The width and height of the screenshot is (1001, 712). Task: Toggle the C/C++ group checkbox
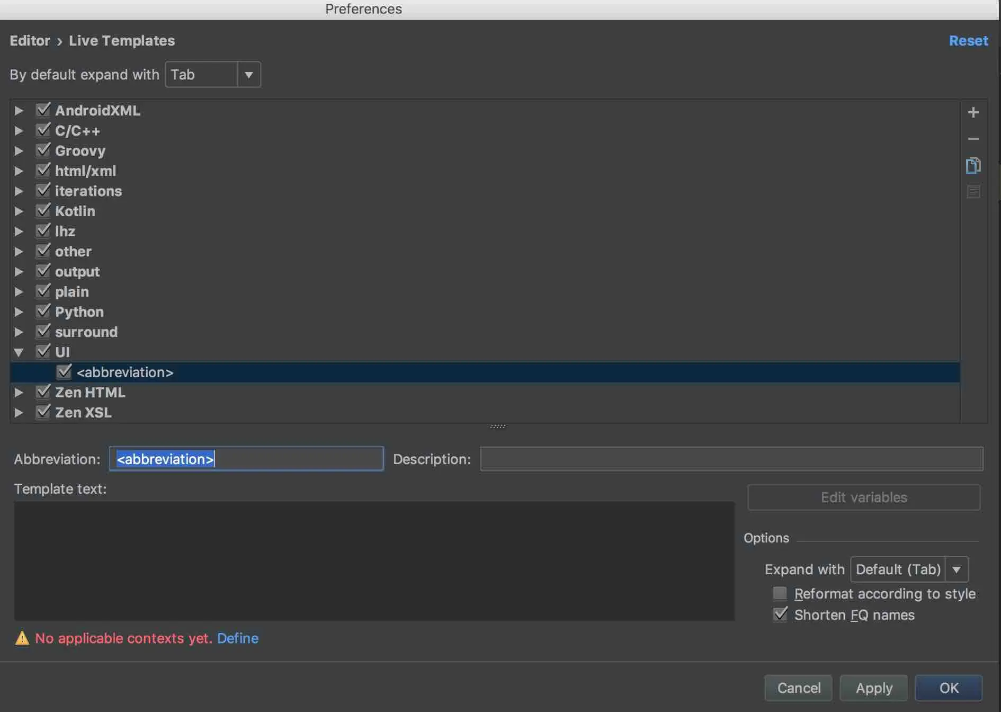point(43,130)
